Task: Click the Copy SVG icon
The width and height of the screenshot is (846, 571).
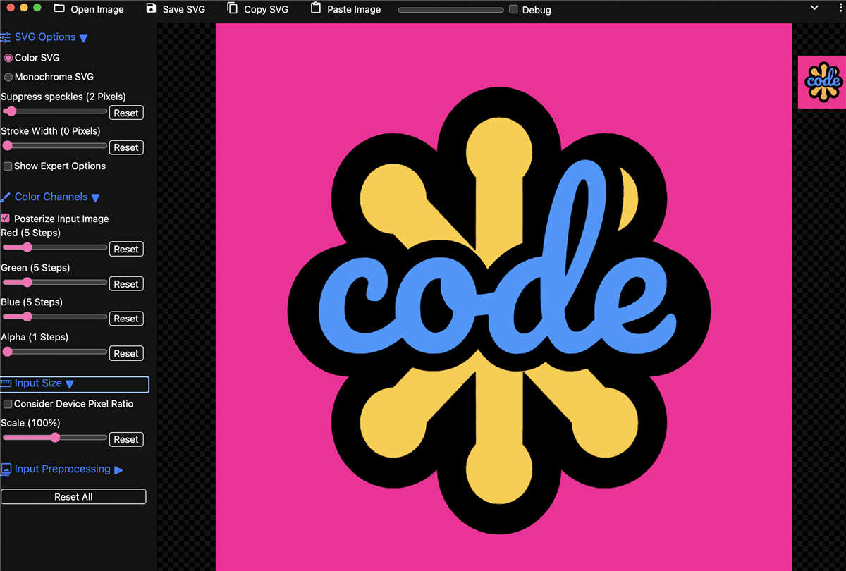Action: click(x=233, y=8)
